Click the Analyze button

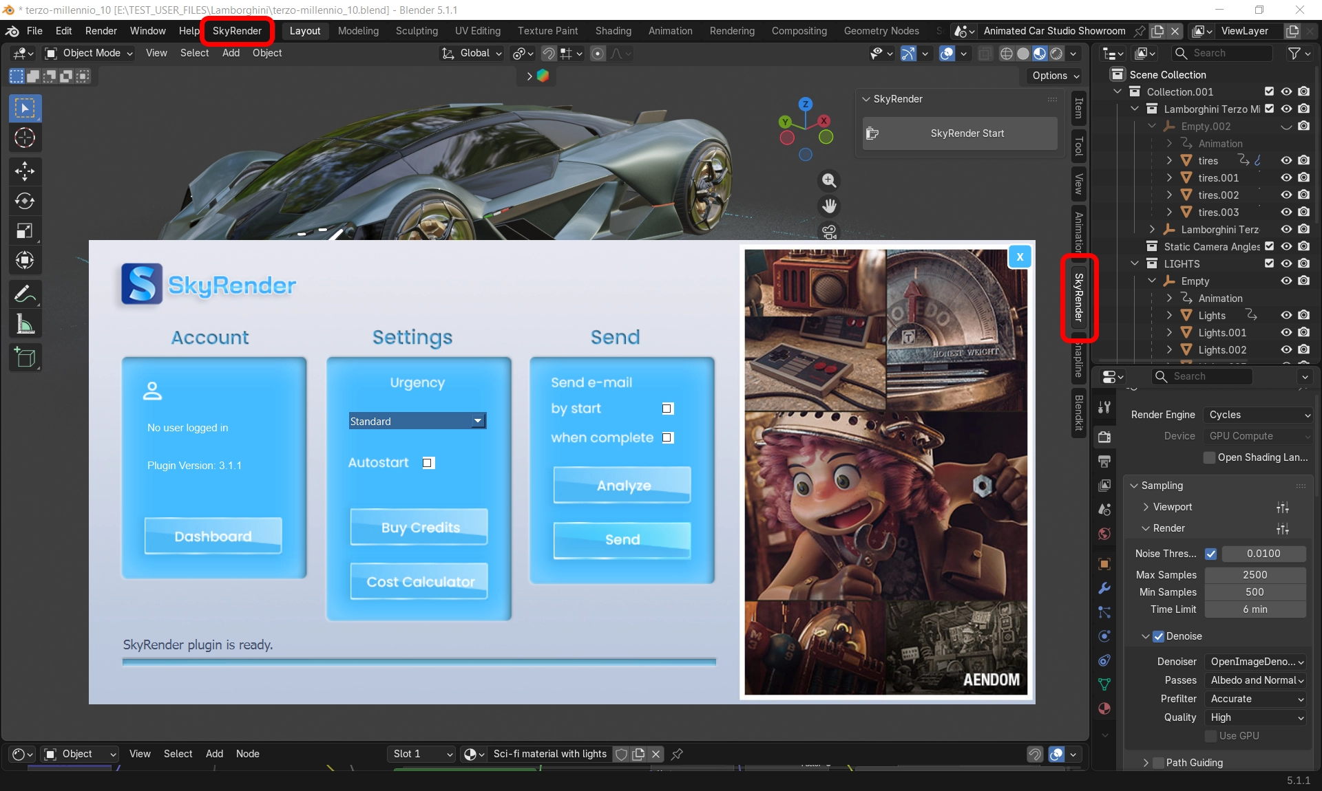(622, 485)
